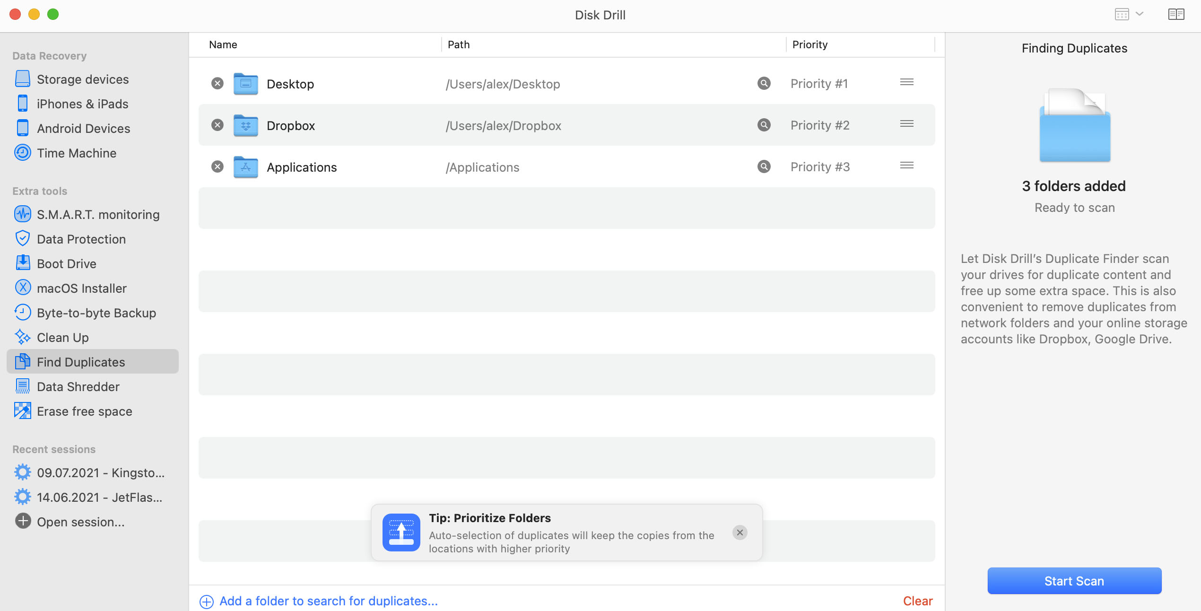
Task: Open Boot Drive tool
Action: [93, 264]
